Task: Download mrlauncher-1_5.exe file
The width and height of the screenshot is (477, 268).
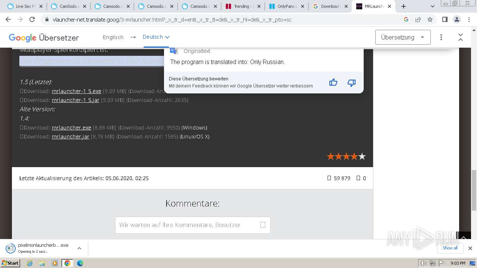Action: 76,91
